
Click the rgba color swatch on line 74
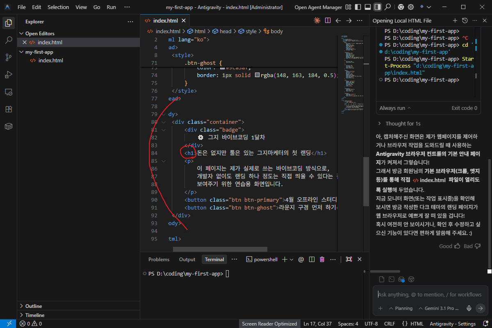[257, 75]
